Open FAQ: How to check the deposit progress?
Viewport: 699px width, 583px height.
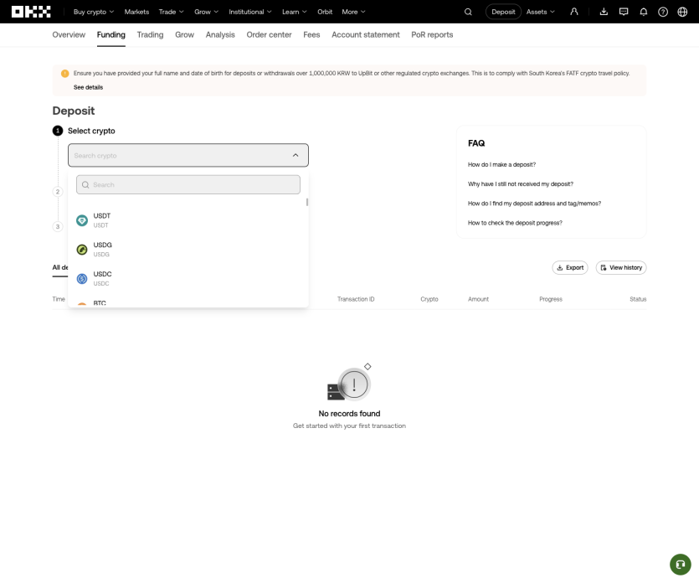tap(515, 223)
